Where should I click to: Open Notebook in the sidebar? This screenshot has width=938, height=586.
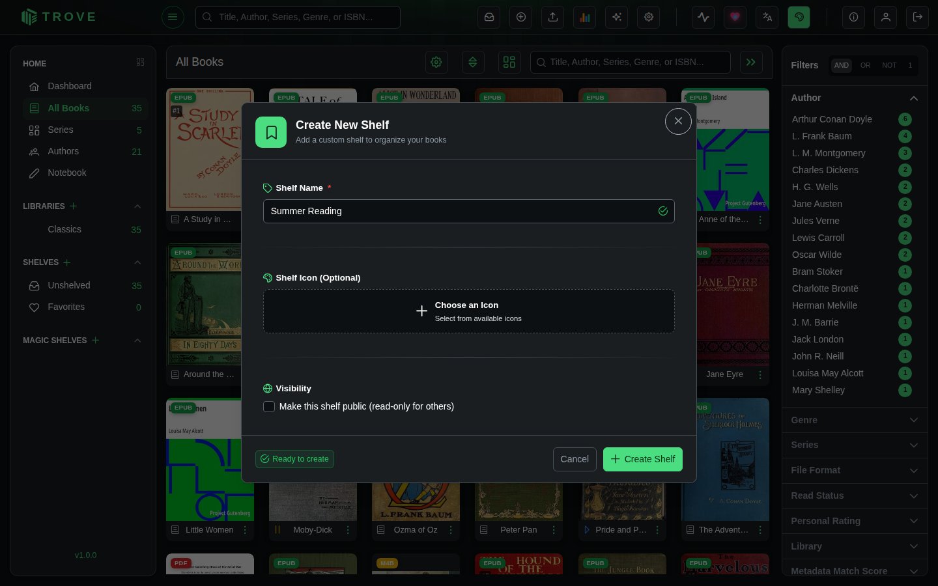[85, 173]
